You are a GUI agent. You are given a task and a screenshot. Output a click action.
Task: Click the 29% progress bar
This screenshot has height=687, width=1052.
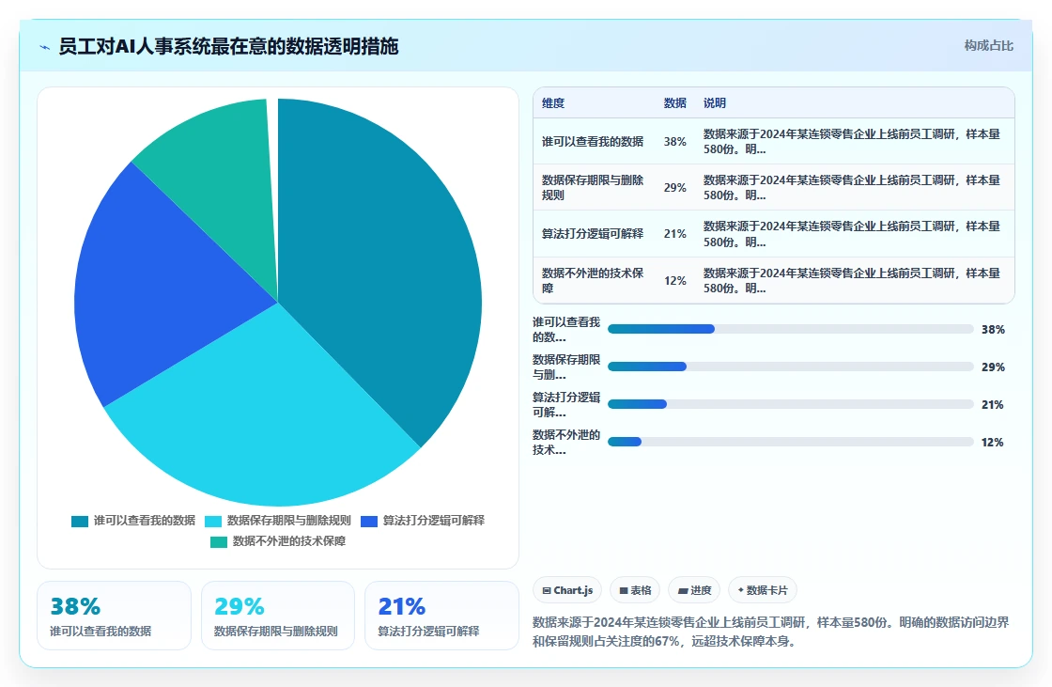pos(790,367)
